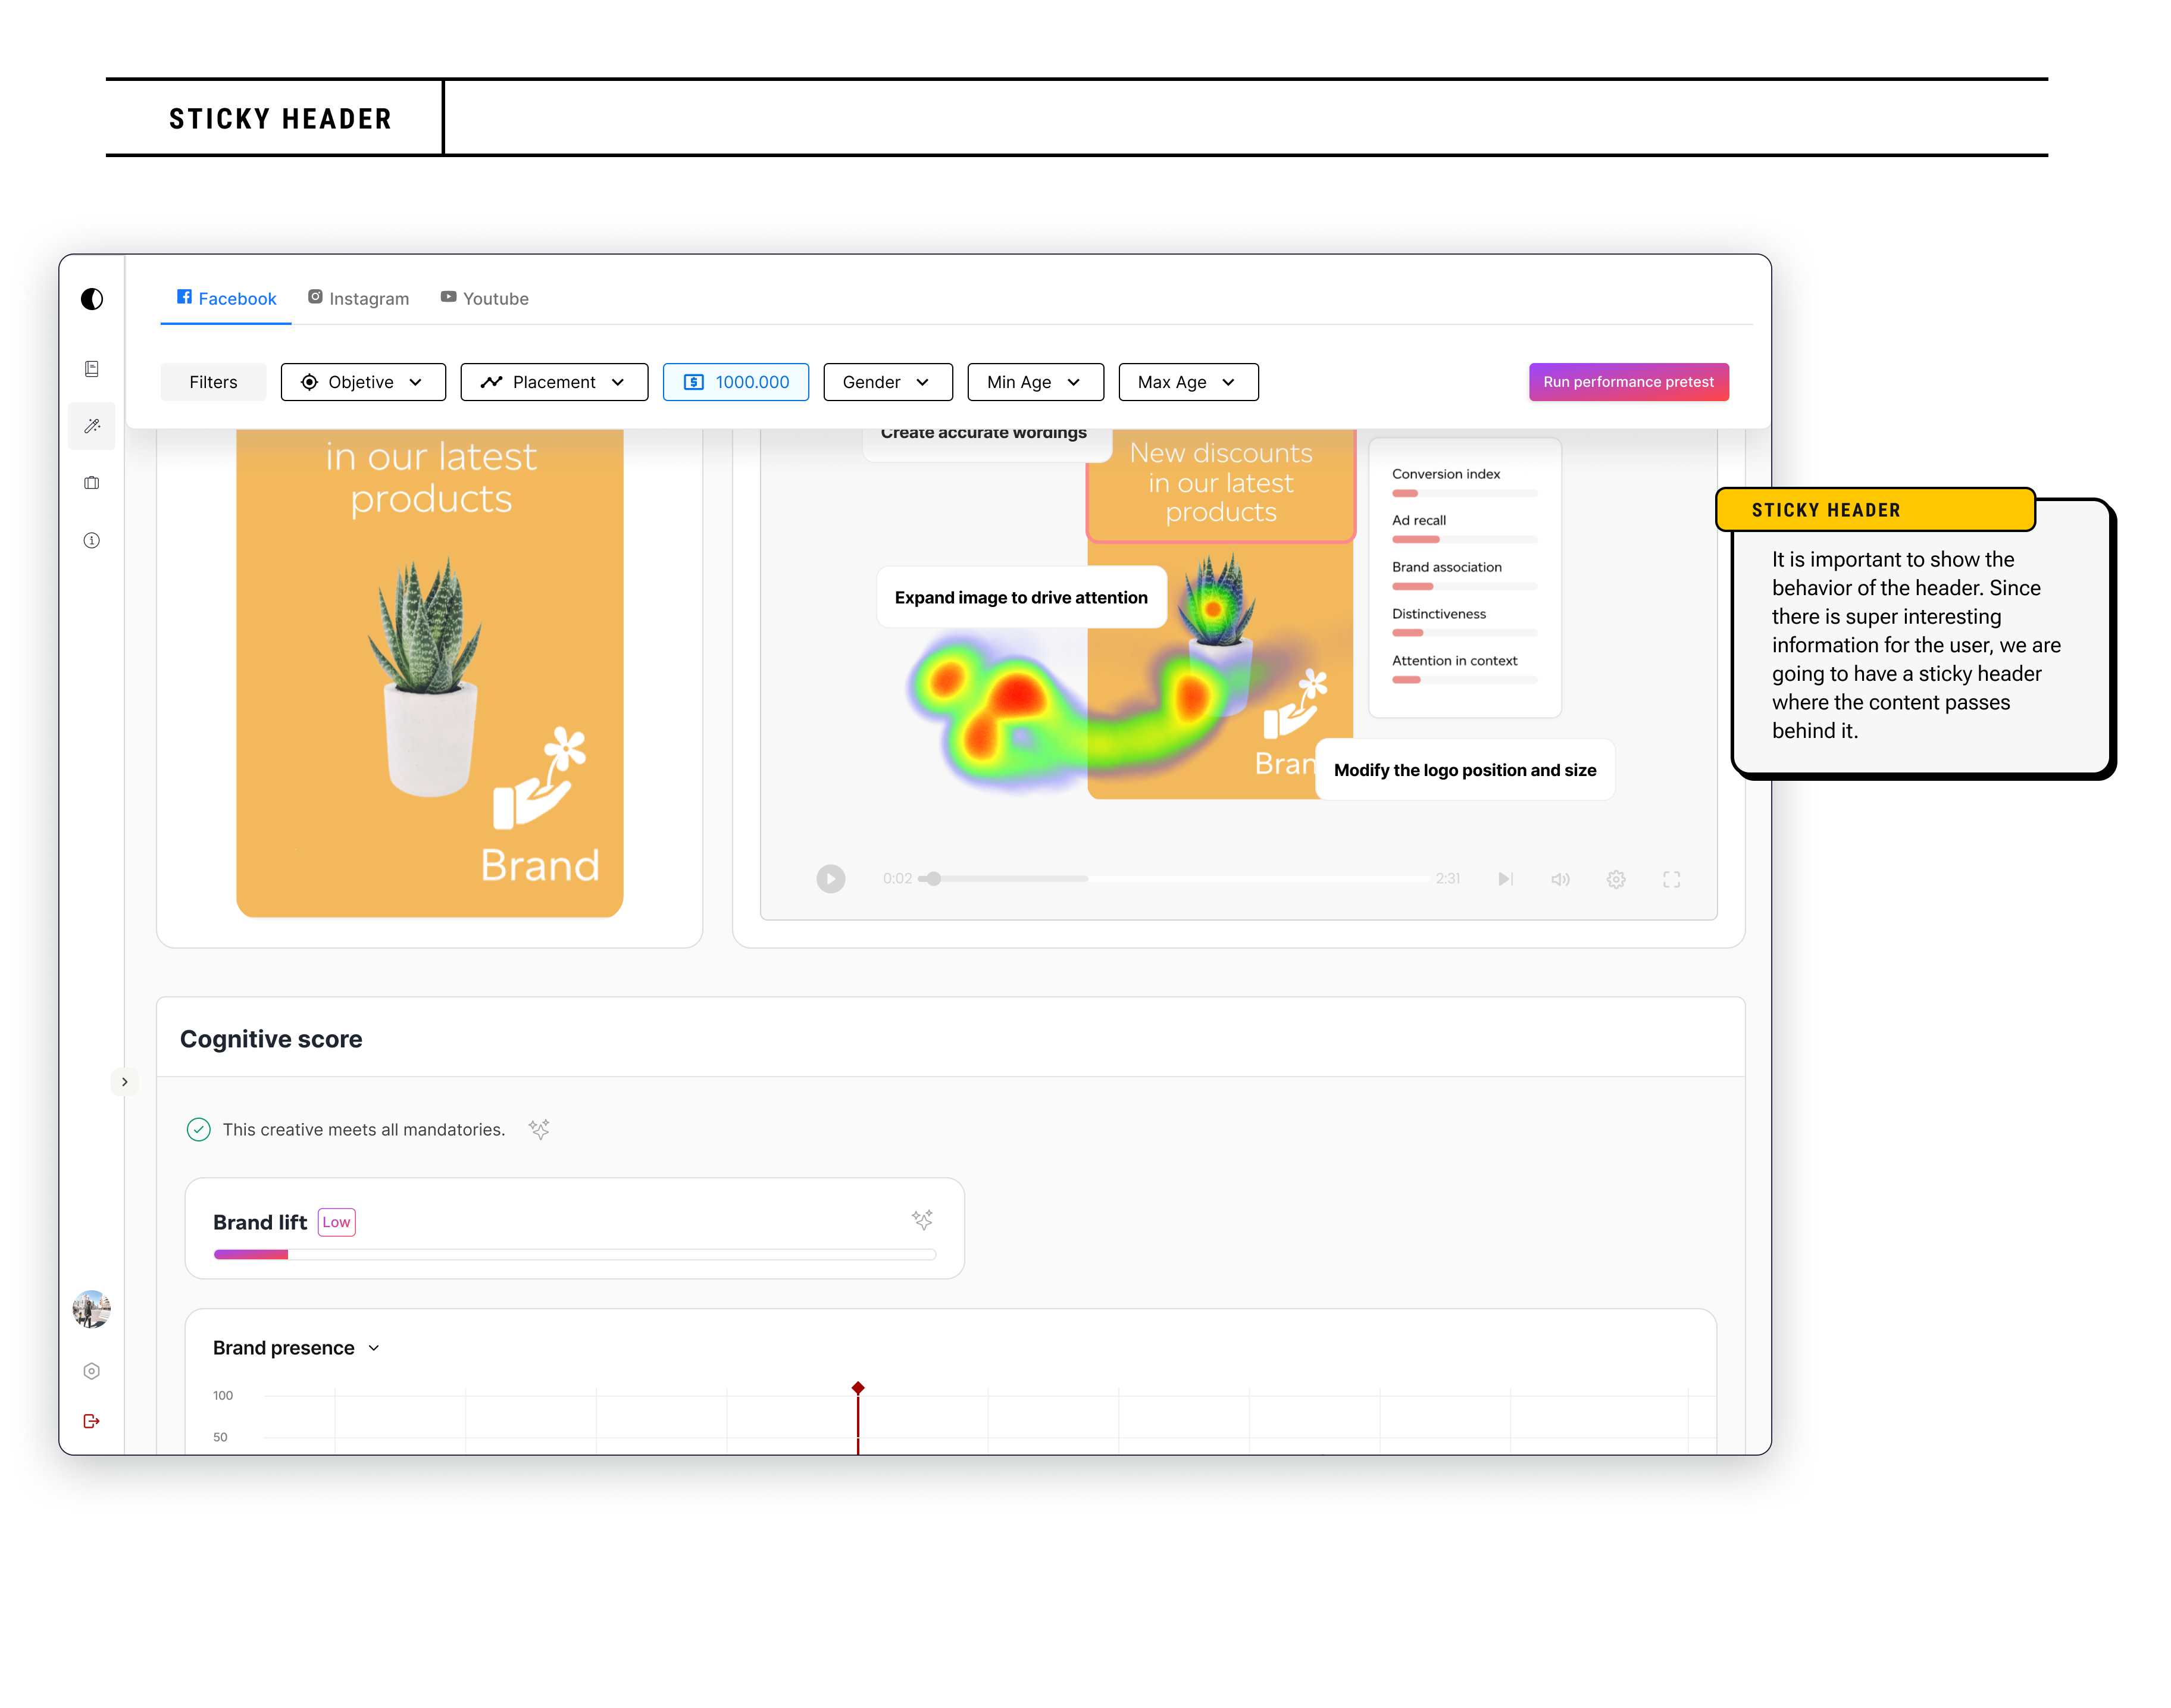Click the dark mode half-circle icon
This screenshot has height=1708, width=2171.
(x=92, y=299)
